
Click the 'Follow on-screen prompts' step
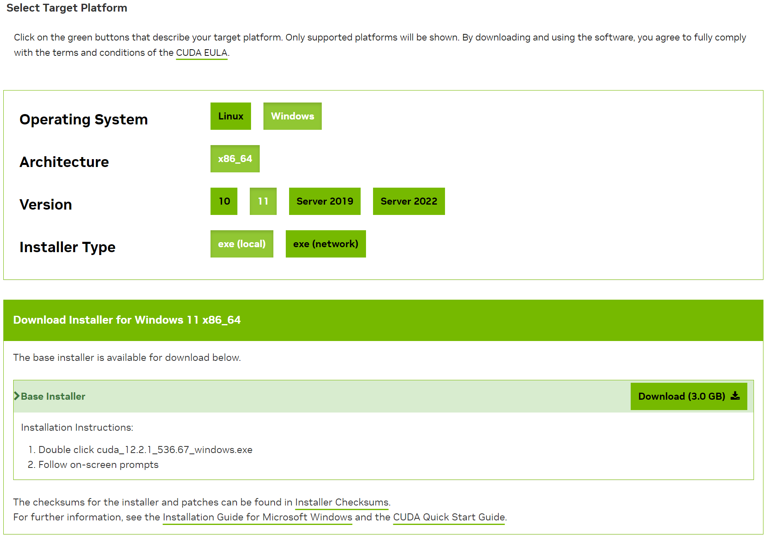pyautogui.click(x=98, y=465)
